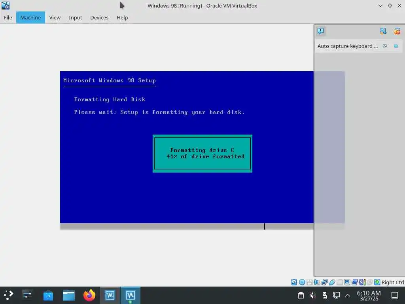Open the Discover store taskbar icon

pos(48,295)
